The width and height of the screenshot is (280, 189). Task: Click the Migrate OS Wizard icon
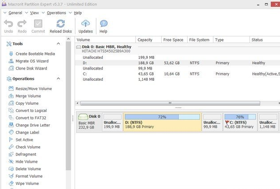[x=11, y=61]
